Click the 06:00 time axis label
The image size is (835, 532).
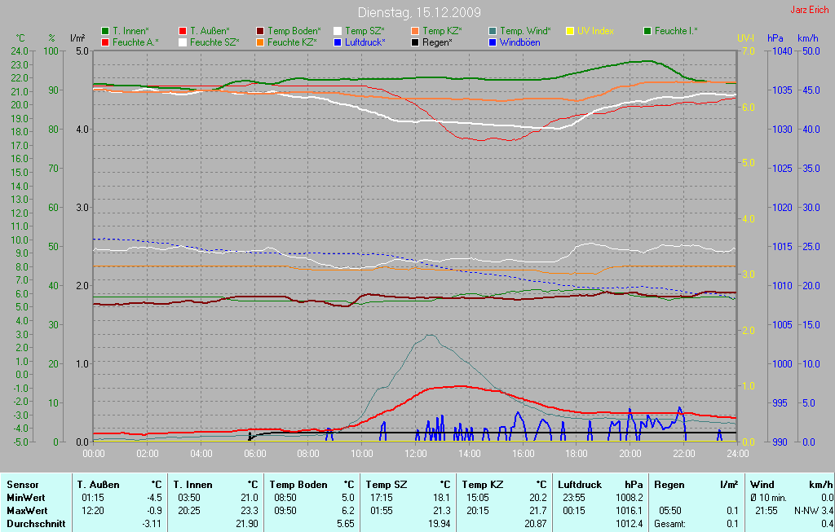coord(255,454)
